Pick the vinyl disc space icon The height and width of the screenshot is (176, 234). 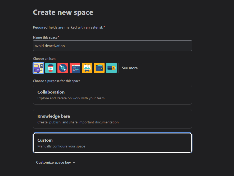click(x=63, y=68)
